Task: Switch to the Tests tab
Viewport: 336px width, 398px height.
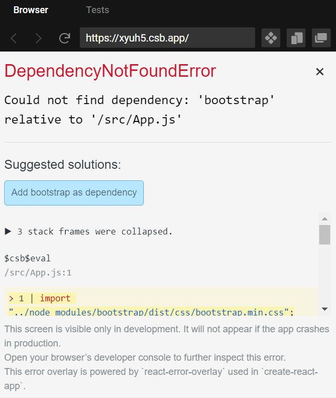Action: click(x=98, y=10)
